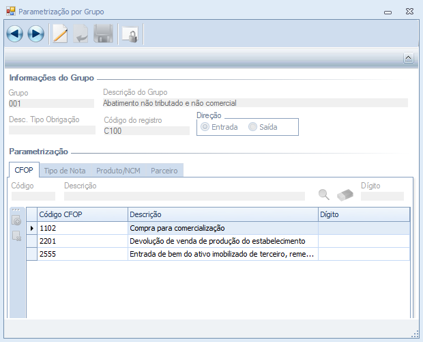Select the grid cell with code 2555

(83, 254)
